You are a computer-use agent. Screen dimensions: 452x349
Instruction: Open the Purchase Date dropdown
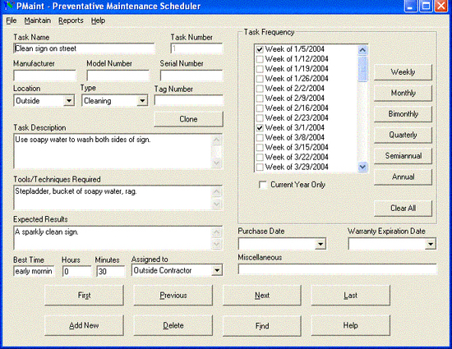321,244
